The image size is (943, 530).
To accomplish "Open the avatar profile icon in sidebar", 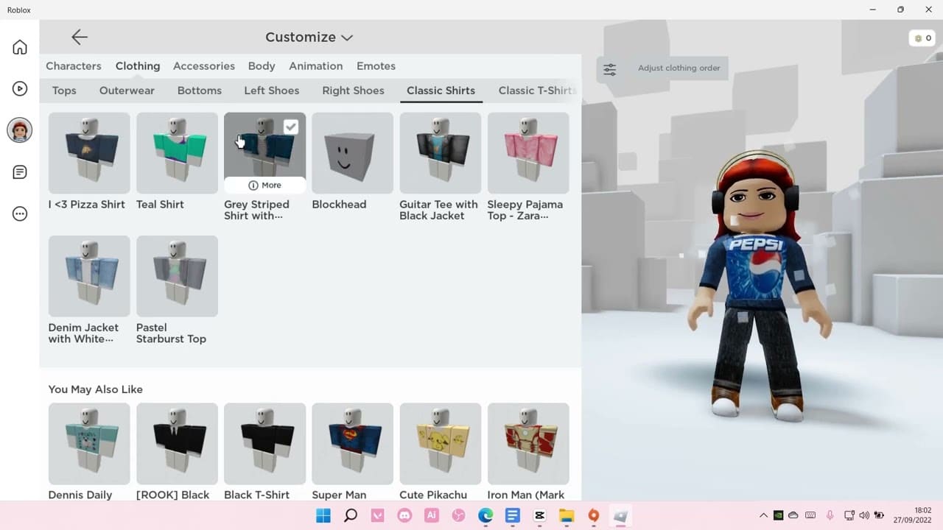I will click(x=20, y=130).
